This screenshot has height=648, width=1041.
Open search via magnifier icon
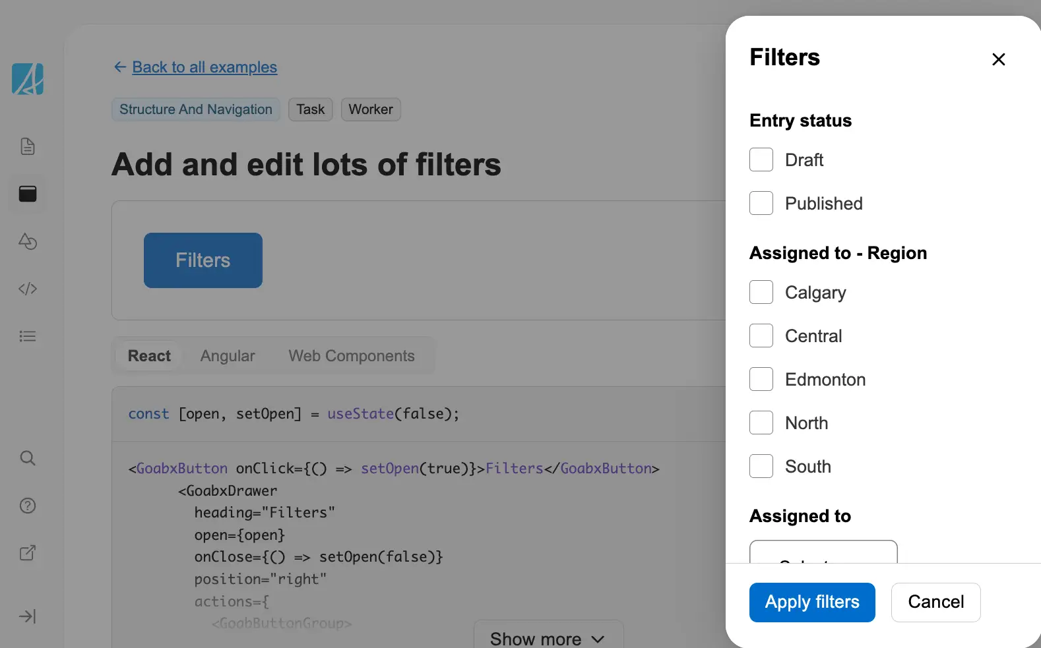click(x=28, y=458)
